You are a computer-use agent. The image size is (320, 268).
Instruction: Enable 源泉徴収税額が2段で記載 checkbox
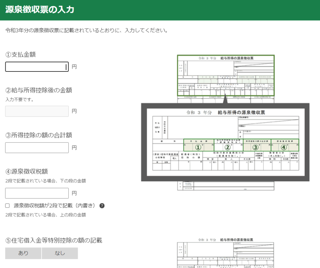tap(7, 206)
